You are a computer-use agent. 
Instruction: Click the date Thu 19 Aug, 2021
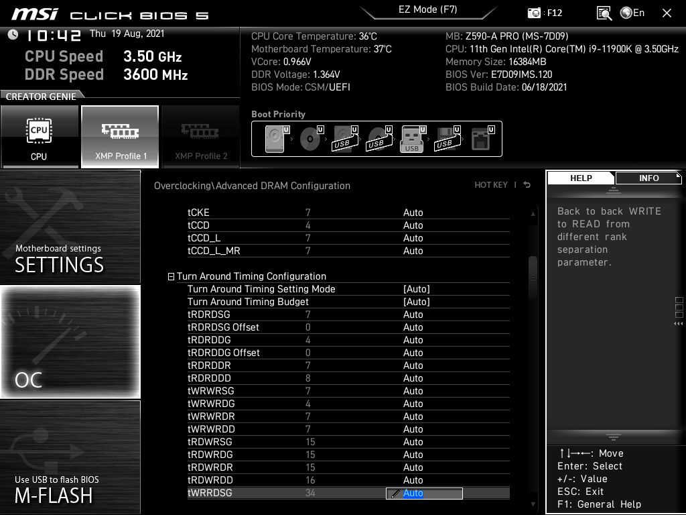pyautogui.click(x=127, y=34)
